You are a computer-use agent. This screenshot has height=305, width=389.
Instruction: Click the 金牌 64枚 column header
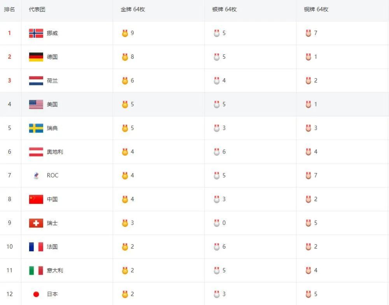[133, 9]
